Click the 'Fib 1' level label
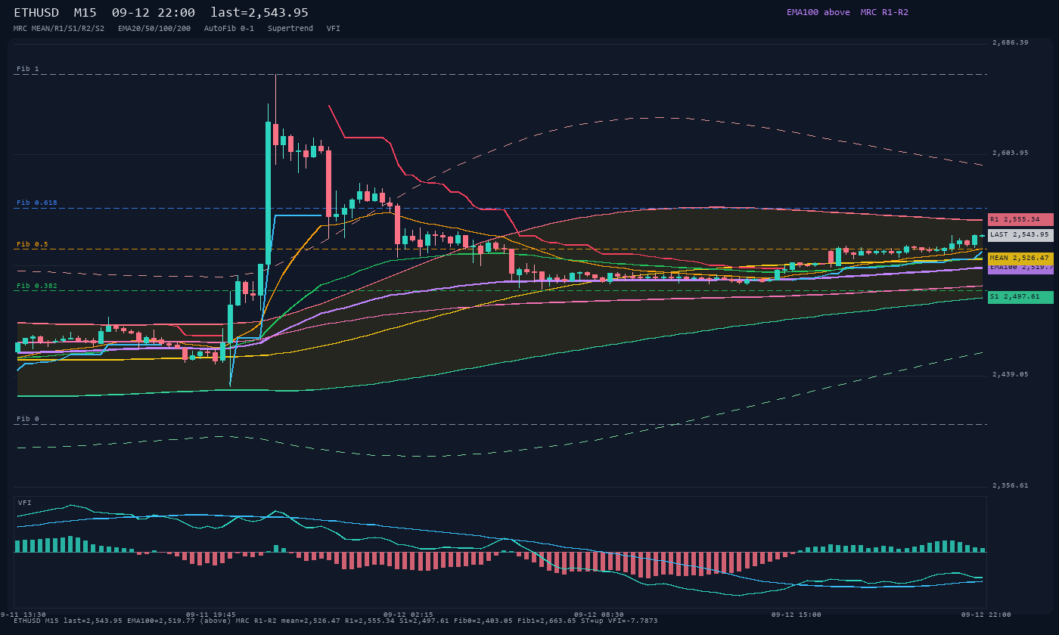 28,69
